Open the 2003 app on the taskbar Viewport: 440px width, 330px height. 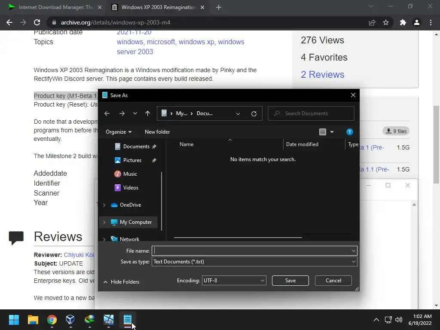(x=109, y=320)
